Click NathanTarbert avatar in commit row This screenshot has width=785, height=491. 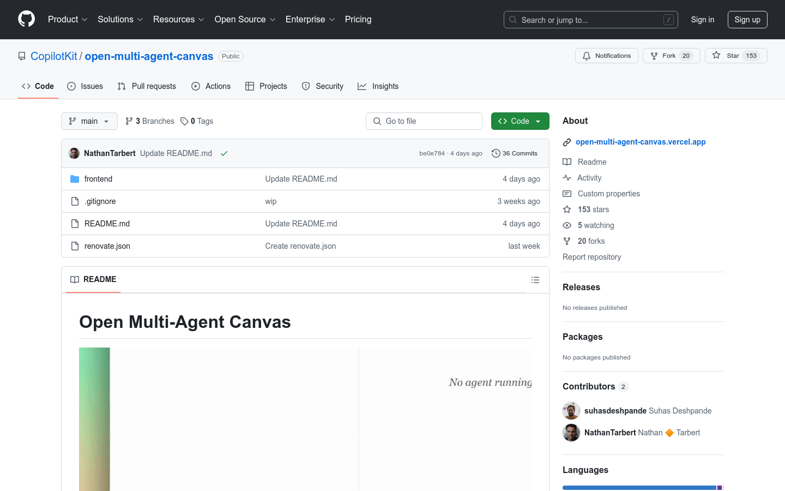click(74, 153)
